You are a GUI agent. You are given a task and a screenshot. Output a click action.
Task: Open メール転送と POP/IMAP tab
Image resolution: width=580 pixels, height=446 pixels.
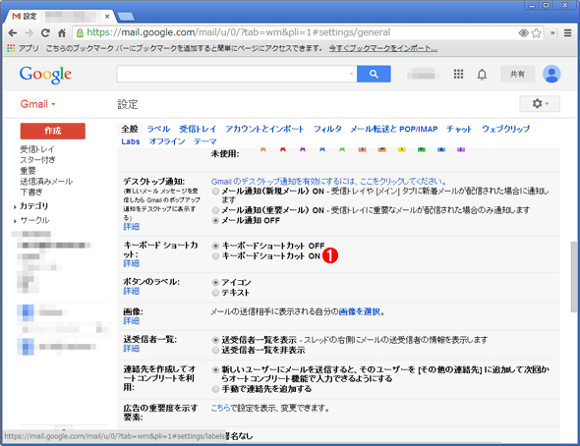click(394, 129)
